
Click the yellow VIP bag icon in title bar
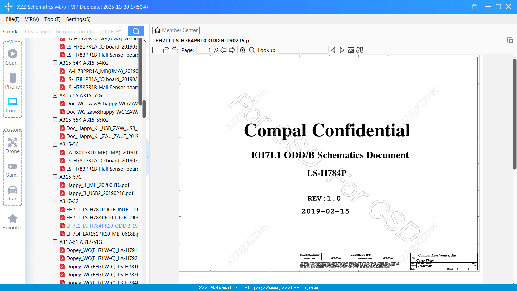tap(475, 7)
